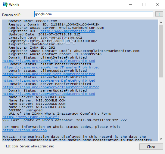Open the serverTransferProhibited icann link
This screenshot has height=154, width=165.
coord(51,87)
